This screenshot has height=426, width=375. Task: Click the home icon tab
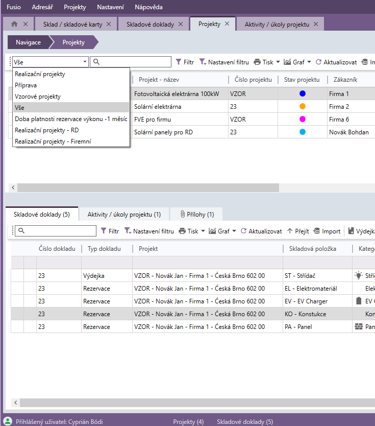coord(14,24)
